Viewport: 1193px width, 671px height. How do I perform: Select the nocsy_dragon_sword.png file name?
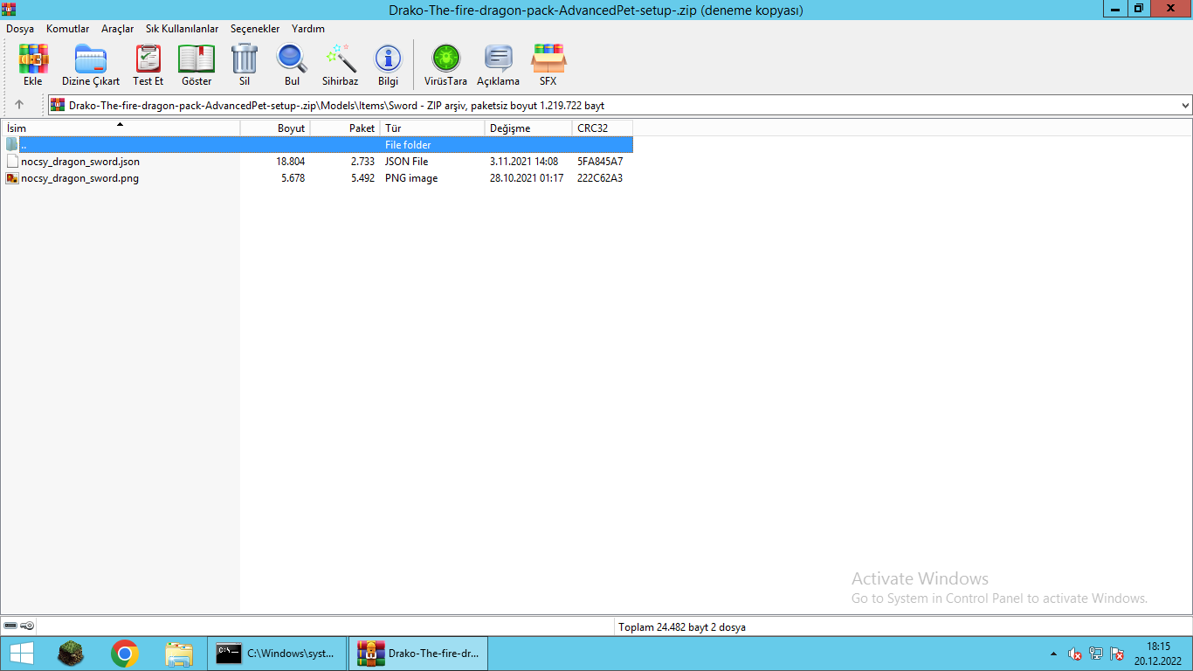pos(79,178)
